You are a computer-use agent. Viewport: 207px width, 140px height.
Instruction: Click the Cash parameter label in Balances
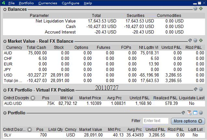71,26
